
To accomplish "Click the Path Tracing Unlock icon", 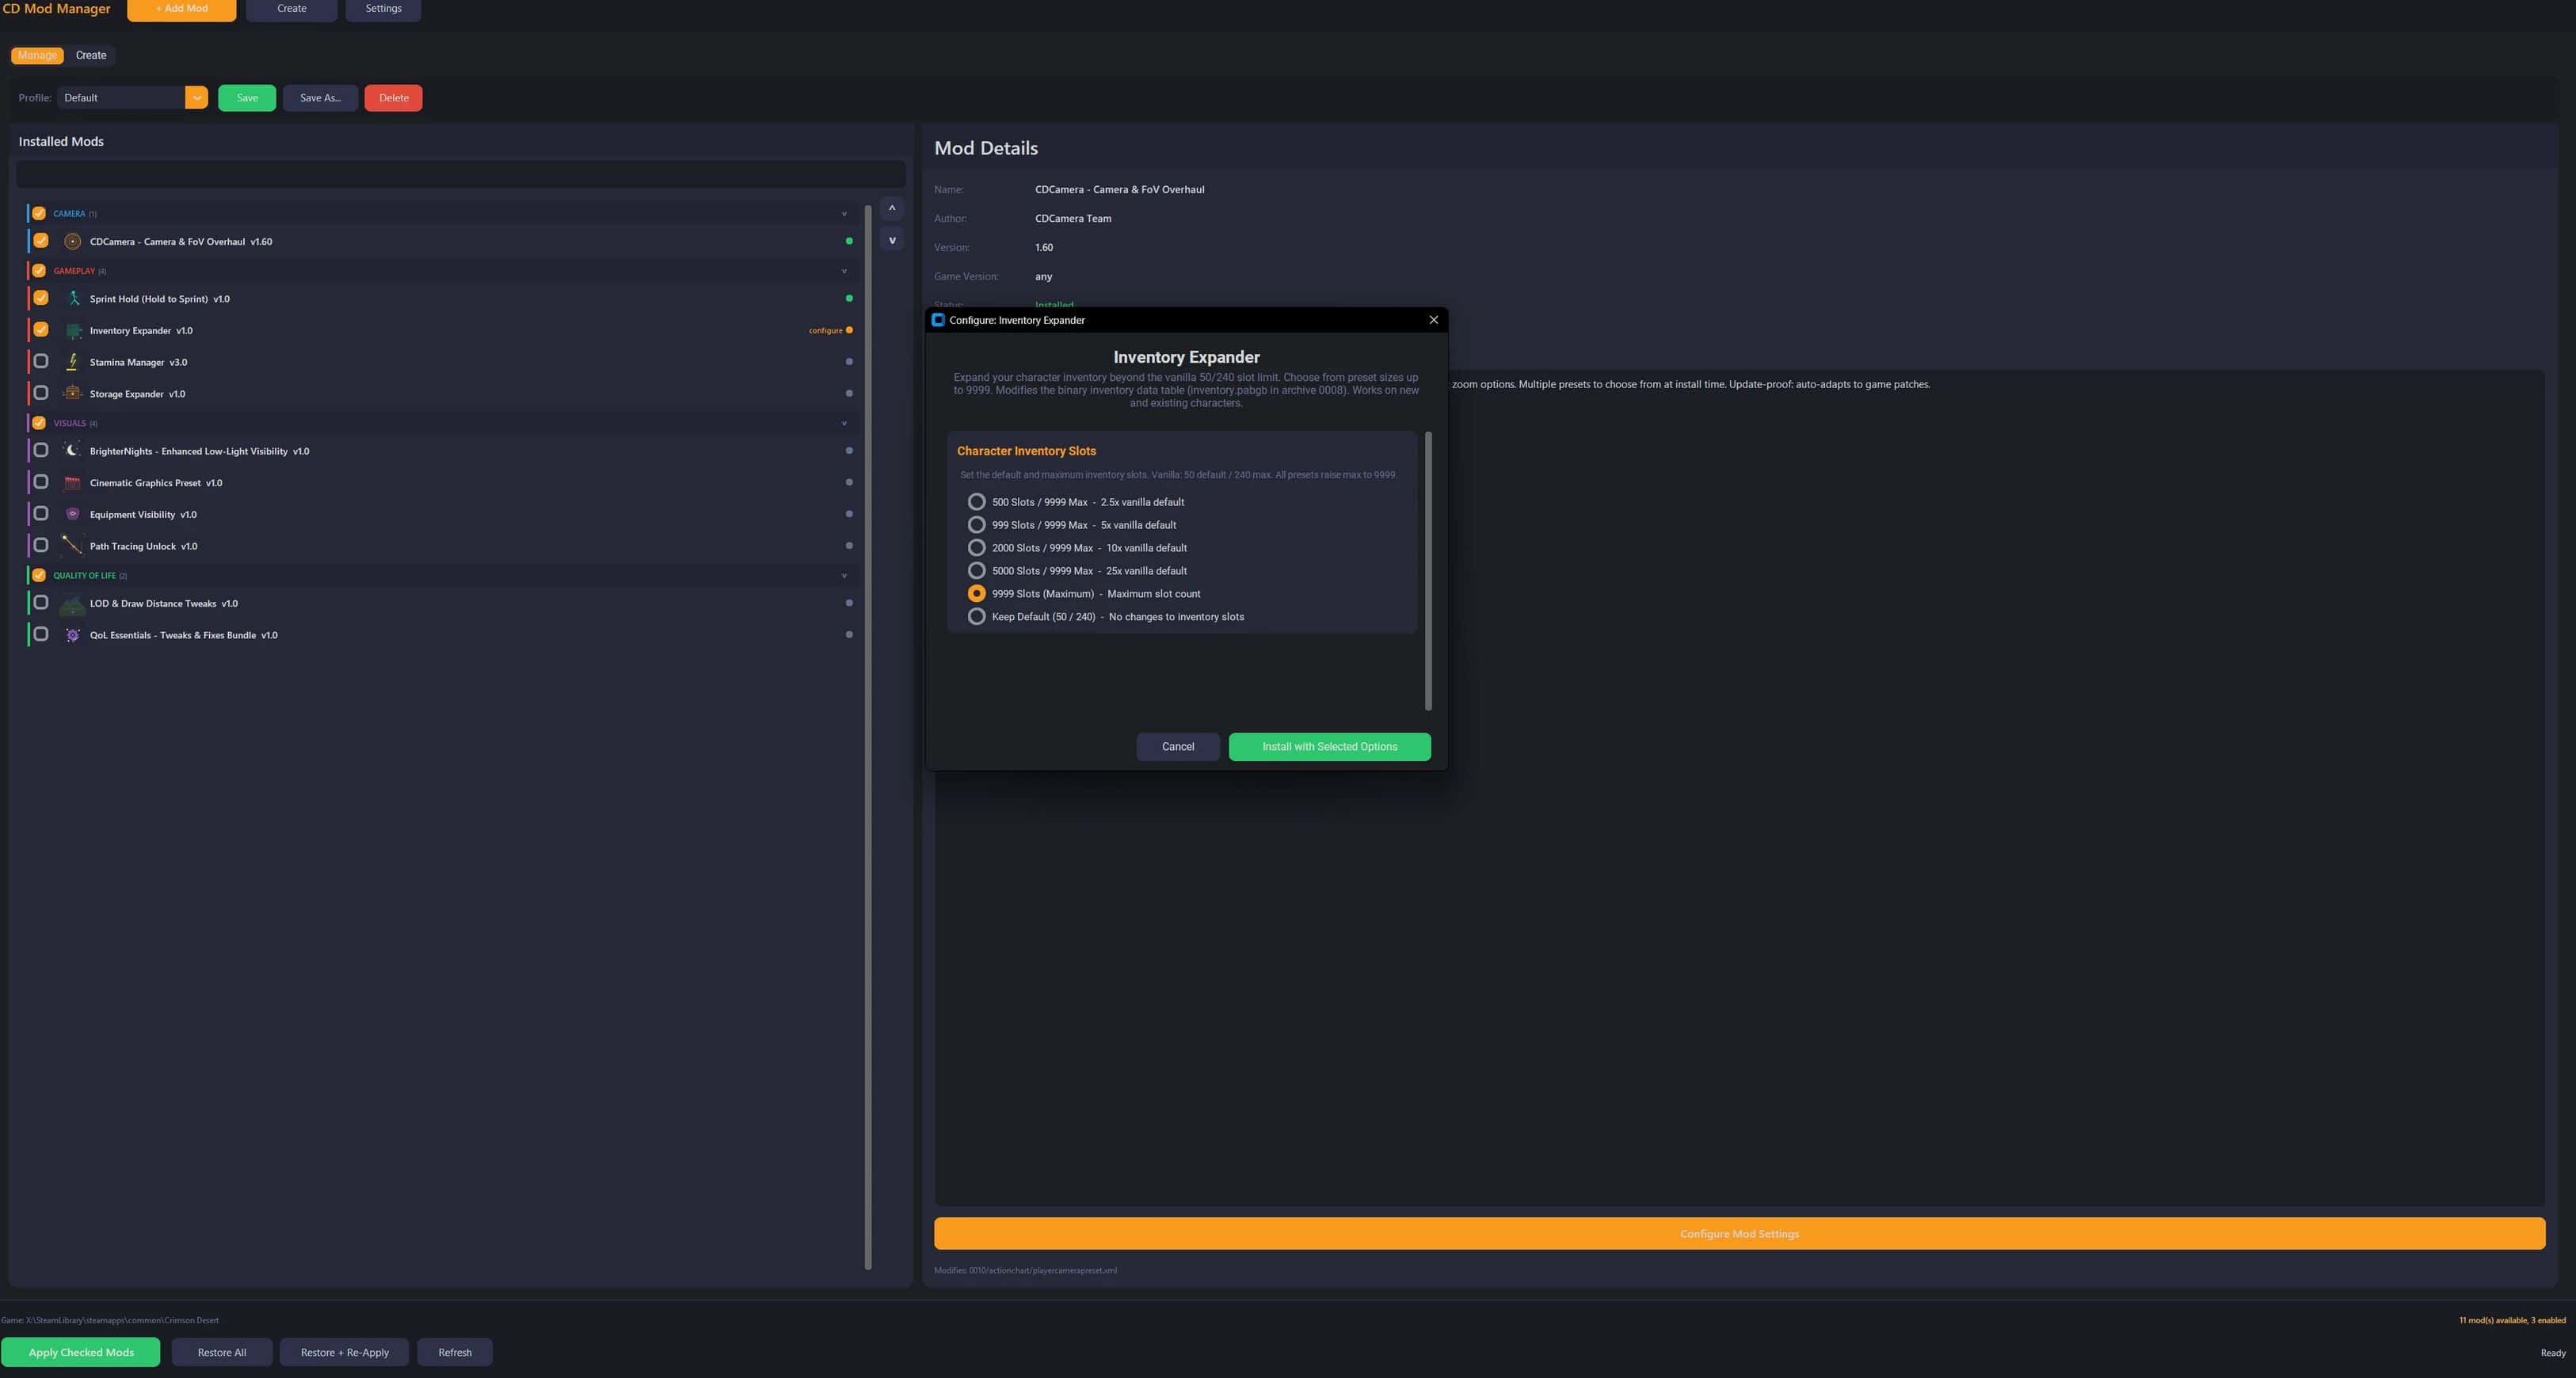I will tap(72, 546).
